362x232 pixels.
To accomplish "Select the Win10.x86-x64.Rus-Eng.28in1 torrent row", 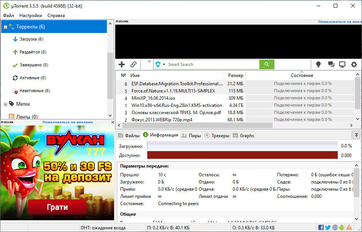I will [235, 105].
